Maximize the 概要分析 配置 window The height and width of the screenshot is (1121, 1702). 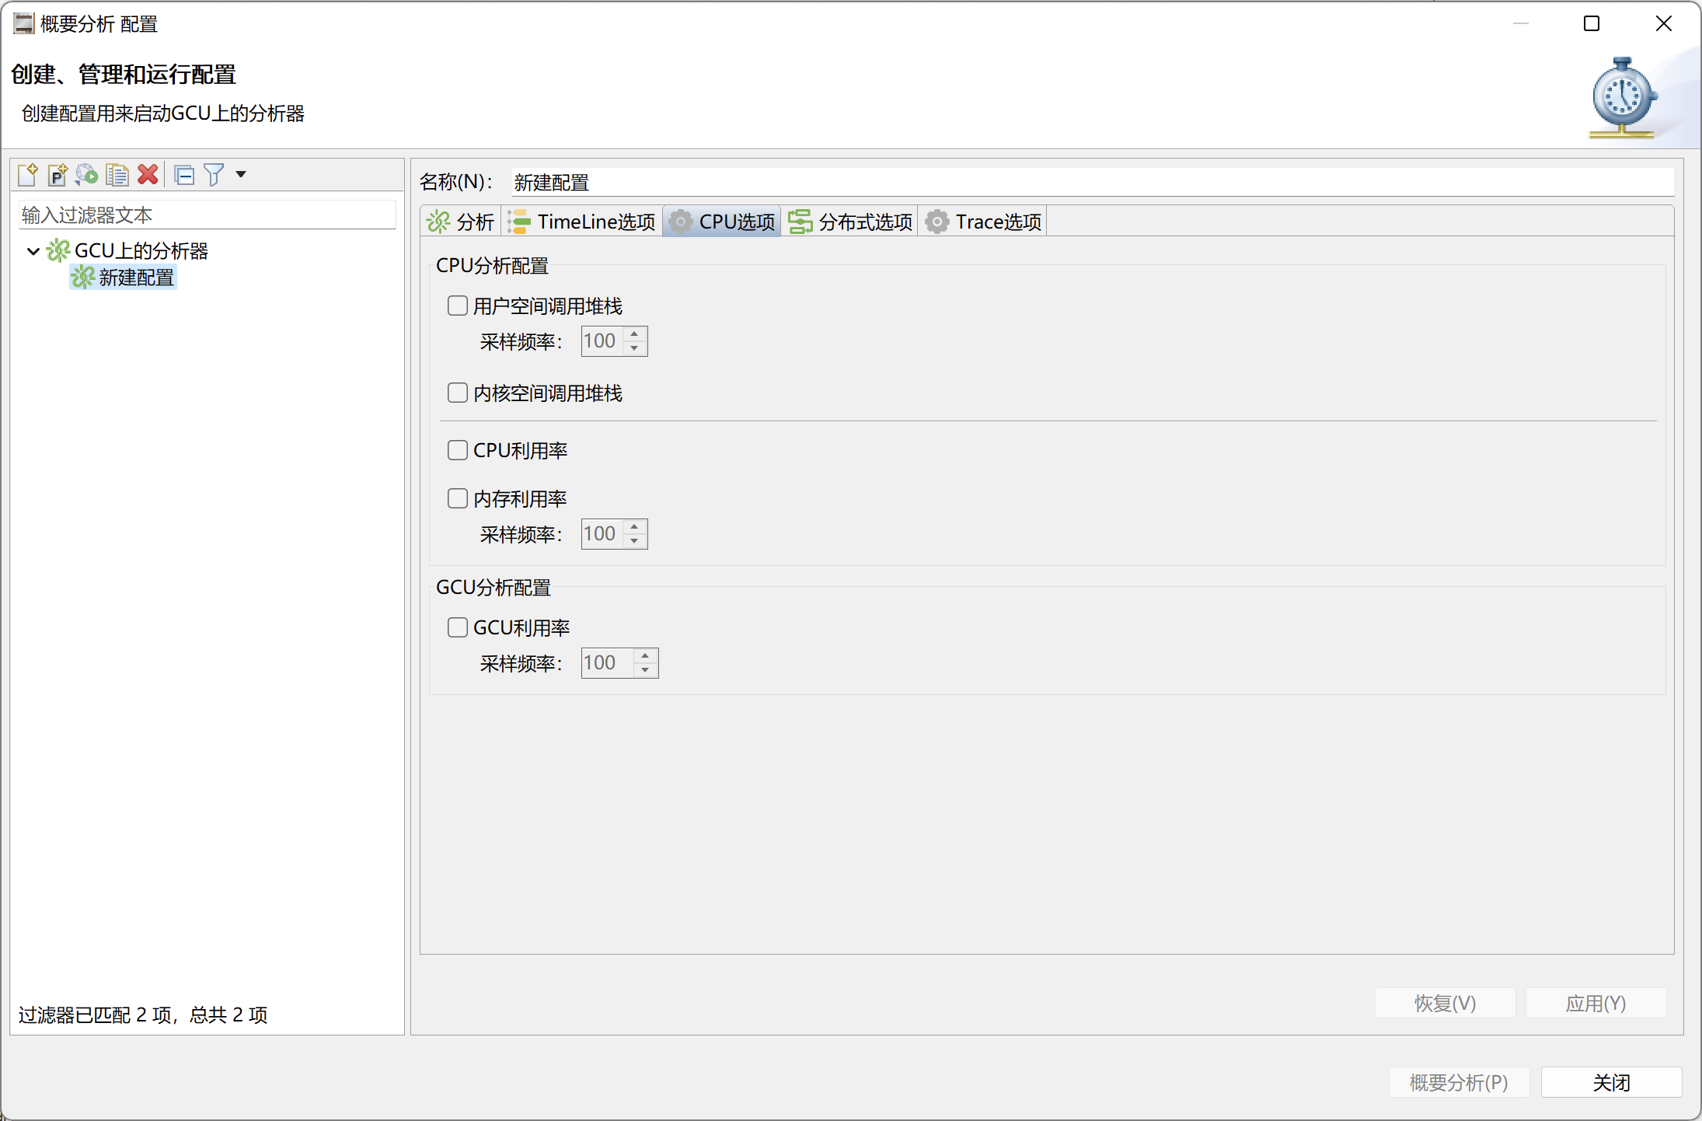tap(1592, 24)
